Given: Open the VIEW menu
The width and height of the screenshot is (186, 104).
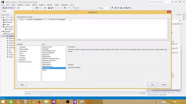Looking at the screenshot, I should coord(13,5).
